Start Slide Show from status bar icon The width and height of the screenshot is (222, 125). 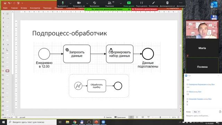pos(148,117)
